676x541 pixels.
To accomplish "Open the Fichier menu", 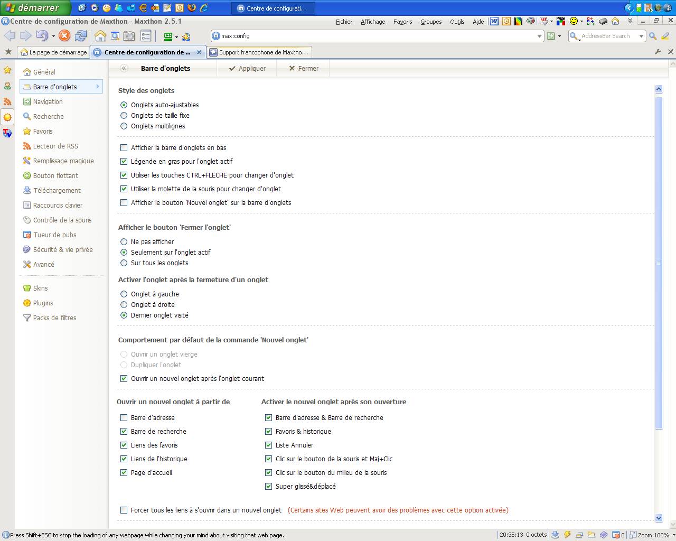I will tap(344, 22).
